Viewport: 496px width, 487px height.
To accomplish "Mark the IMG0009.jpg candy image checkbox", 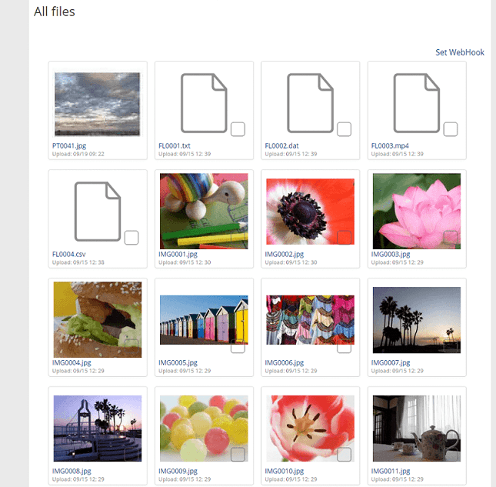I will (238, 454).
